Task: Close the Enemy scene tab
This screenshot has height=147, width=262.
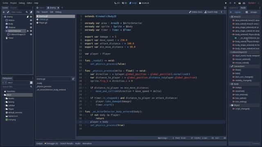Action: 58,8
